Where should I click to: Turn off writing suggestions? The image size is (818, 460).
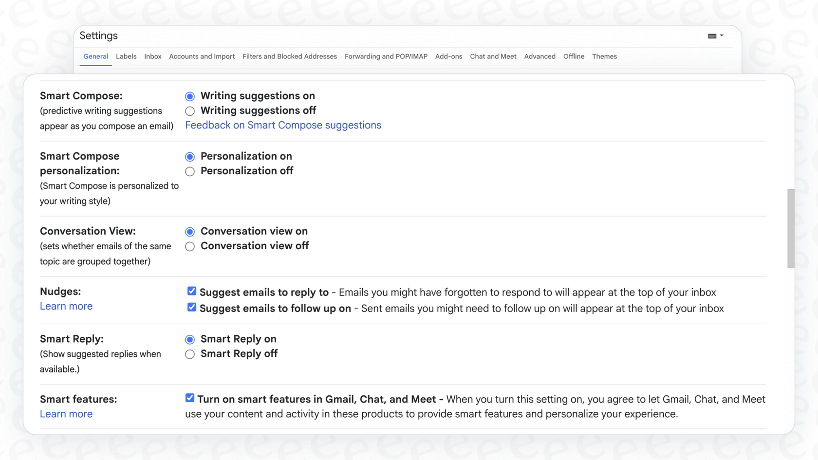point(190,111)
